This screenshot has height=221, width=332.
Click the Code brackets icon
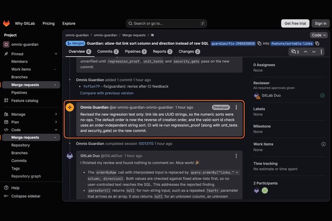6,130
